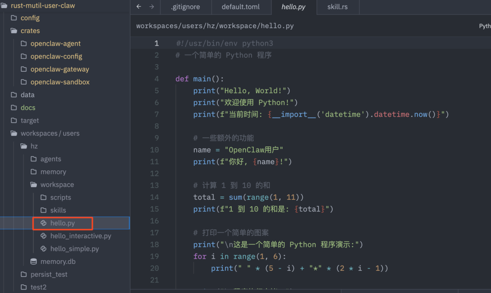Click the docs folder icon
This screenshot has width=491, height=293.
coord(14,108)
